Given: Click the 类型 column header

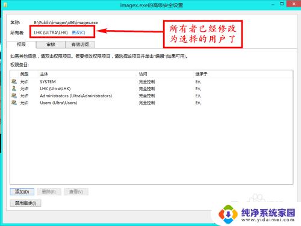Looking at the screenshot, I should 24,74.
